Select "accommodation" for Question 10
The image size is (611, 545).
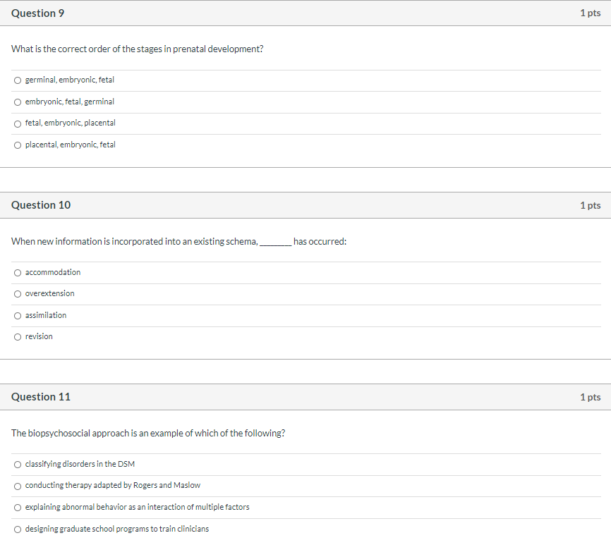18,272
